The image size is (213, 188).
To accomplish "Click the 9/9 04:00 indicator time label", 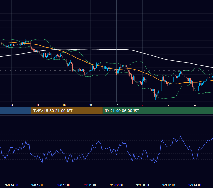I will click(x=195, y=185).
